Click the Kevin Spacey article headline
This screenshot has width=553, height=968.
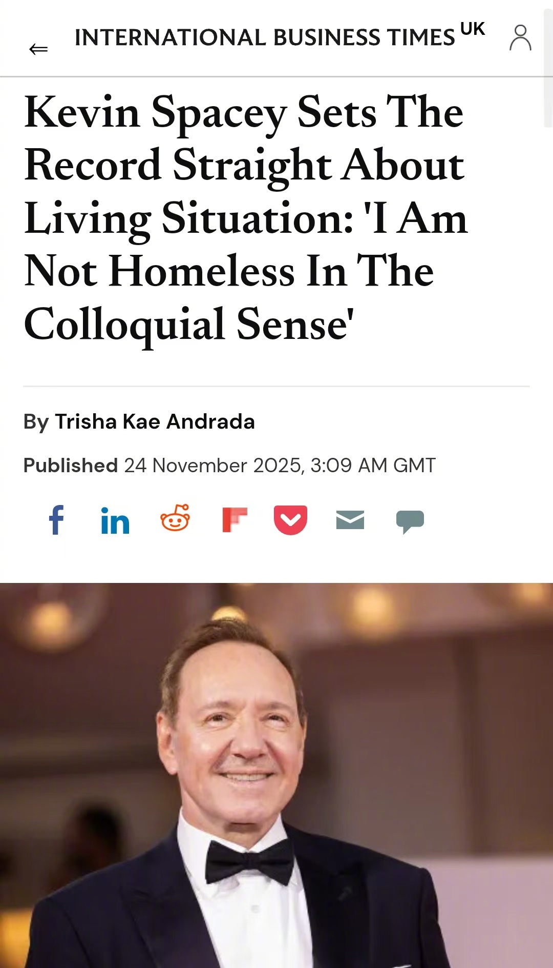(246, 218)
